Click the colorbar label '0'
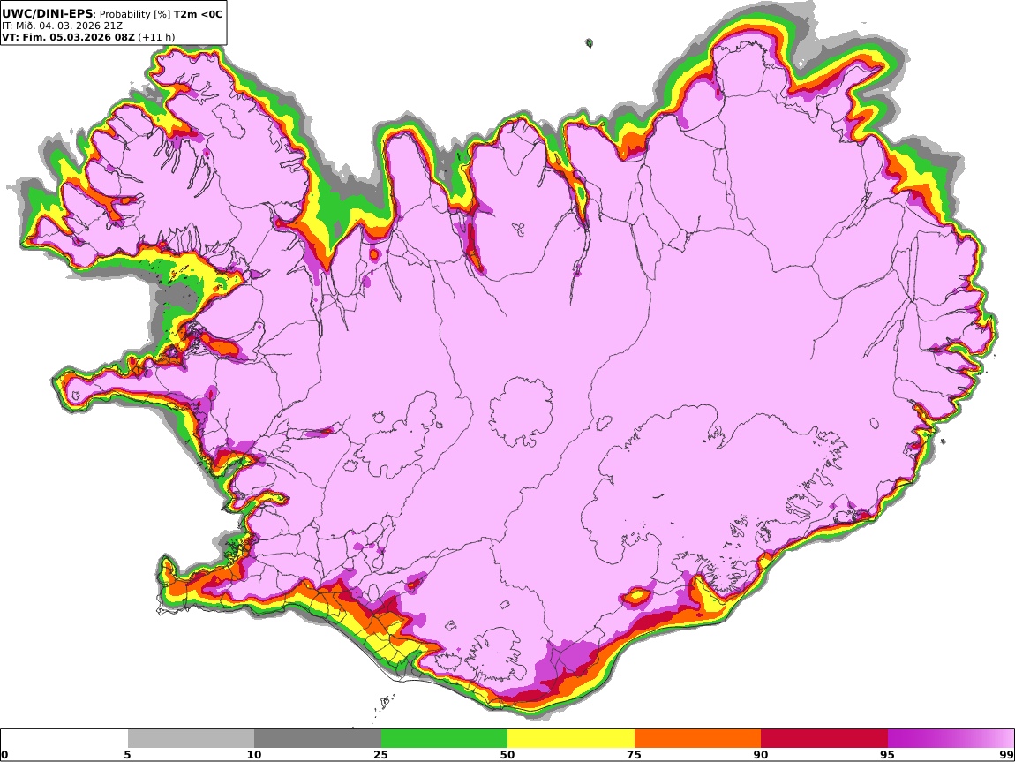Screen dimensions: 1015x762 [4, 755]
